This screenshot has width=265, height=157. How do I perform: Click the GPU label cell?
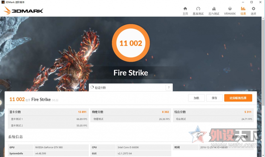[20, 147]
